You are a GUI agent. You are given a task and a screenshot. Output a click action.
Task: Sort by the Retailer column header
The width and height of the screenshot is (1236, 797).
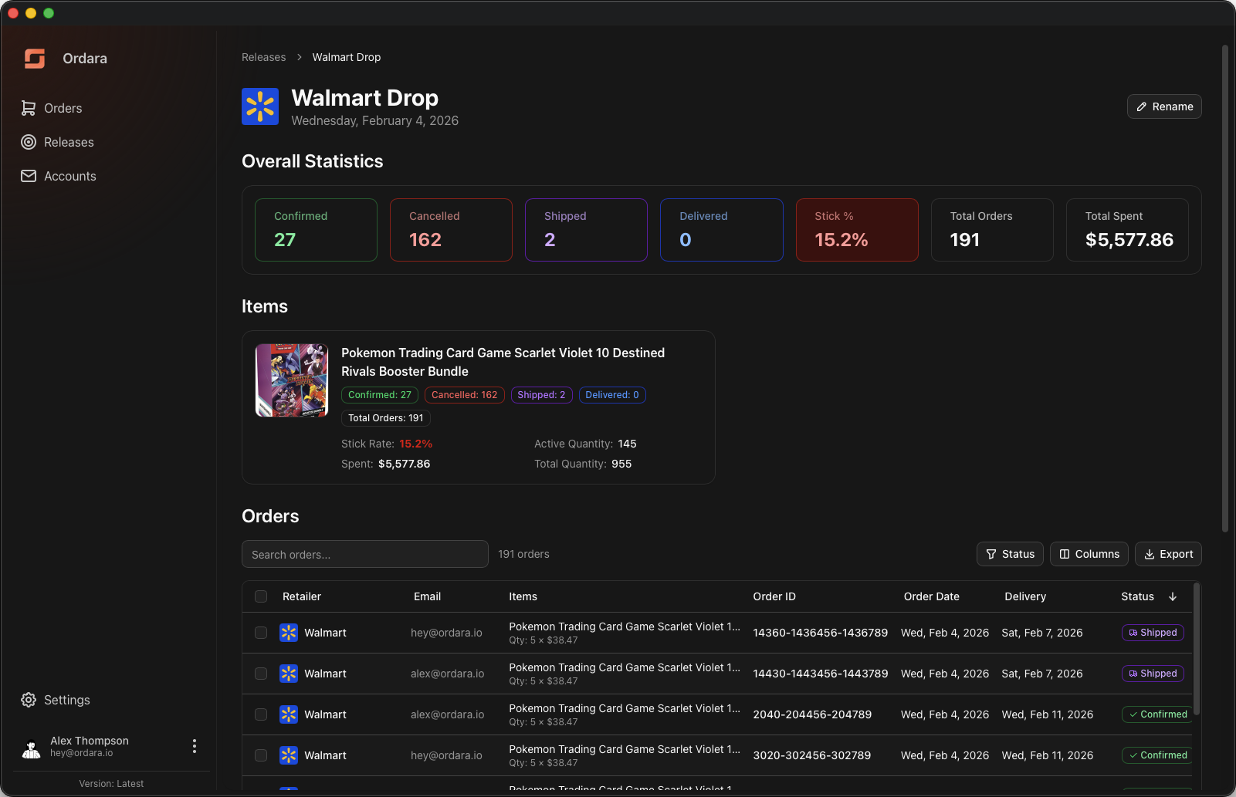coord(302,596)
